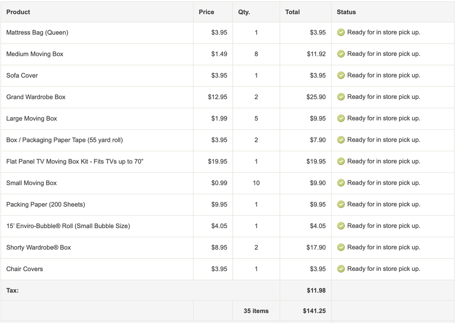The height and width of the screenshot is (323, 458).
Task: Click the Price column header
Action: tap(206, 12)
